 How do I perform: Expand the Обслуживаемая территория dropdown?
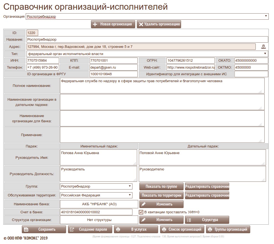96,195
